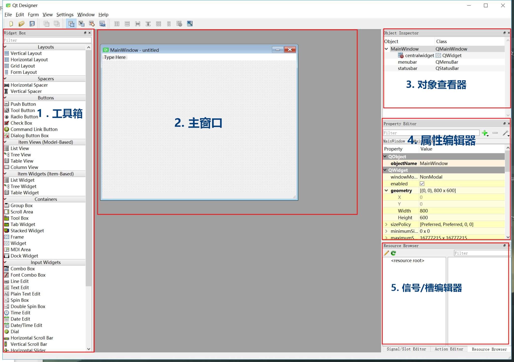Click the New Form toolbar icon
The image size is (514, 362).
[x=11, y=24]
